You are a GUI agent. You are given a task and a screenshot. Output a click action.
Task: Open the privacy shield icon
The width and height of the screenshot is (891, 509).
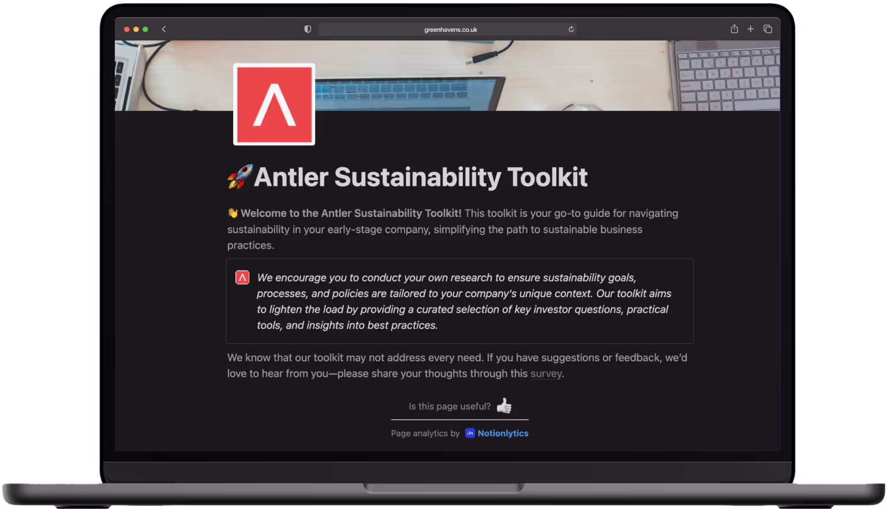pos(308,29)
